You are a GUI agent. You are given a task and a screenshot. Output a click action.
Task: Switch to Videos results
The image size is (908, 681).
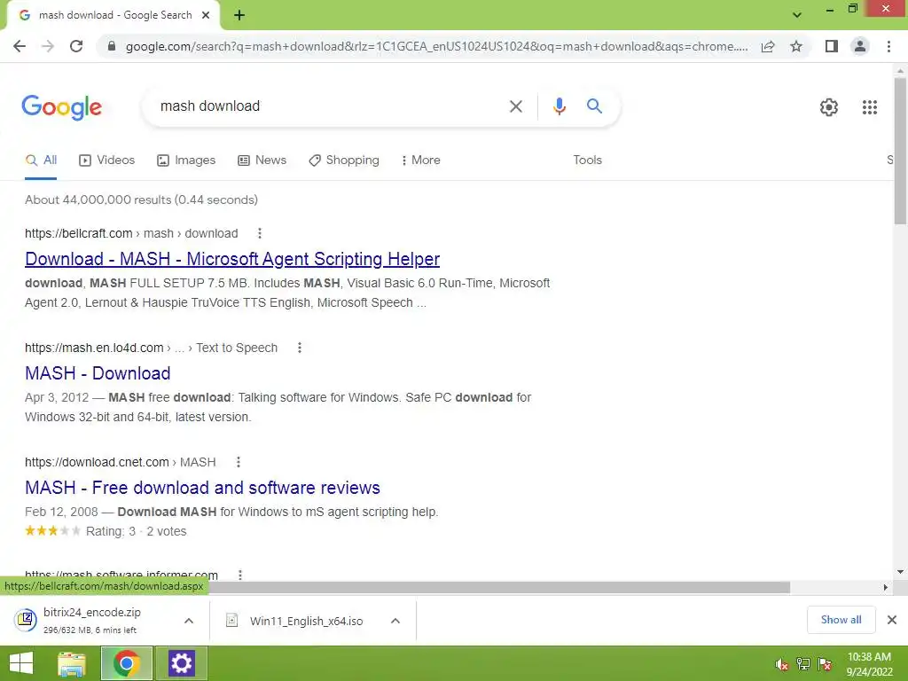click(x=107, y=160)
